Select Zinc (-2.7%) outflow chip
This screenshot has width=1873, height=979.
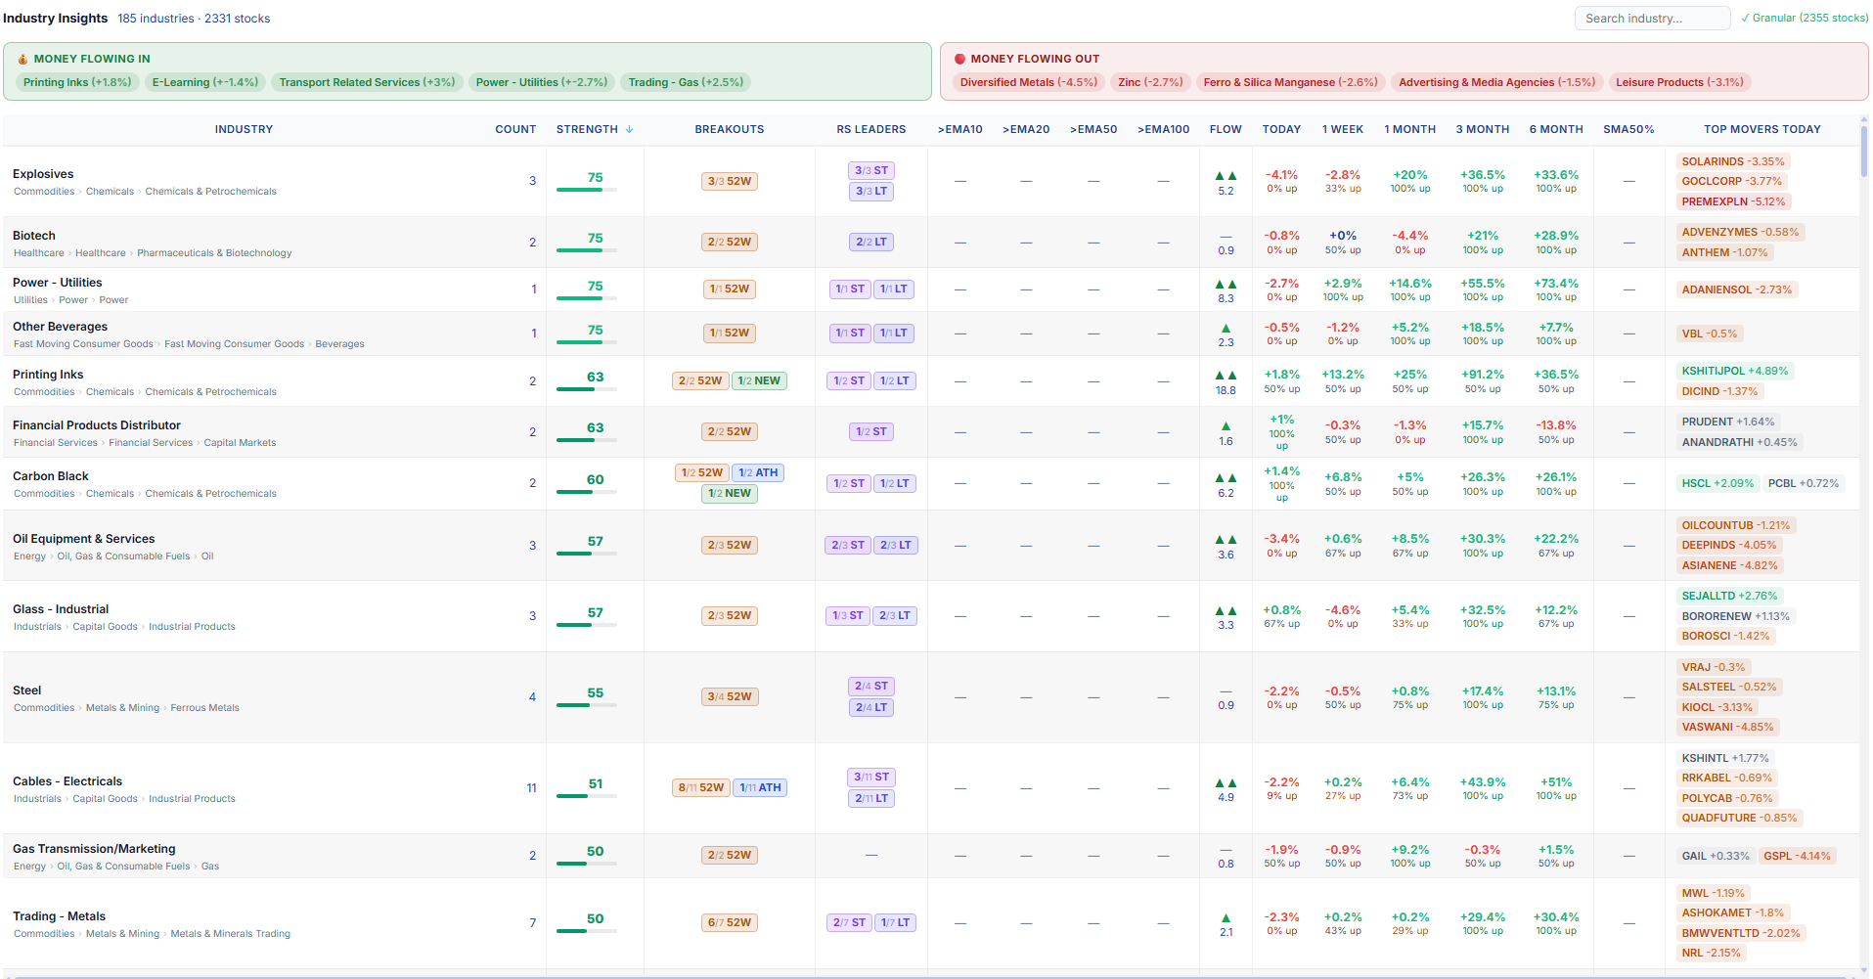(1150, 82)
